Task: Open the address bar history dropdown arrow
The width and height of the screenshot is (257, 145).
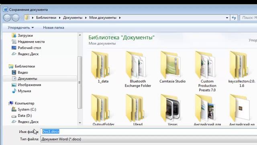Action: pos(227,18)
